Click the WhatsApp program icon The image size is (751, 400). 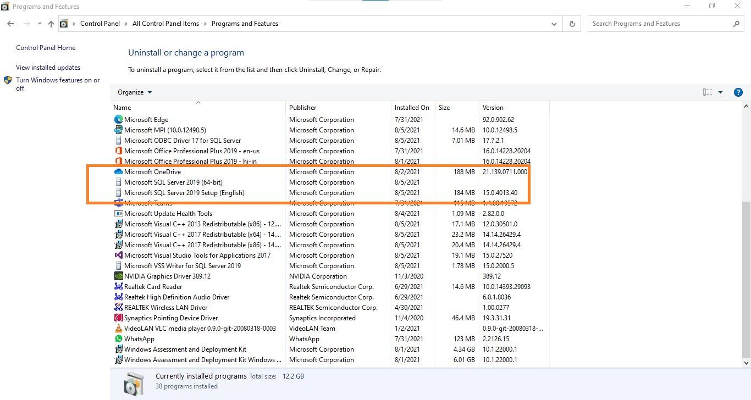118,339
